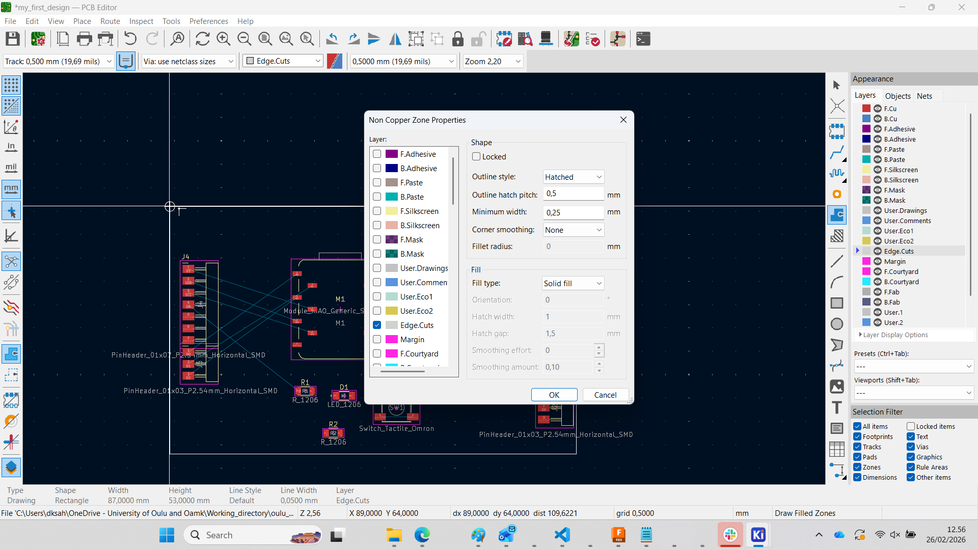Expand the Fill type dropdown
This screenshot has height=550, width=978.
(573, 283)
